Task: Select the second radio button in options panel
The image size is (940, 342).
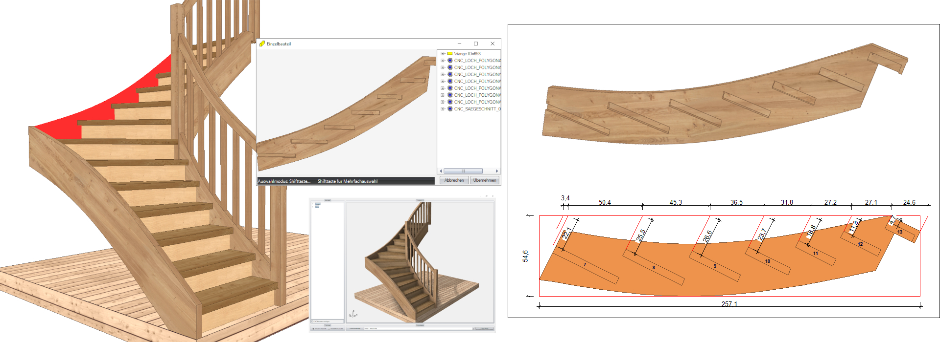Action: click(329, 329)
